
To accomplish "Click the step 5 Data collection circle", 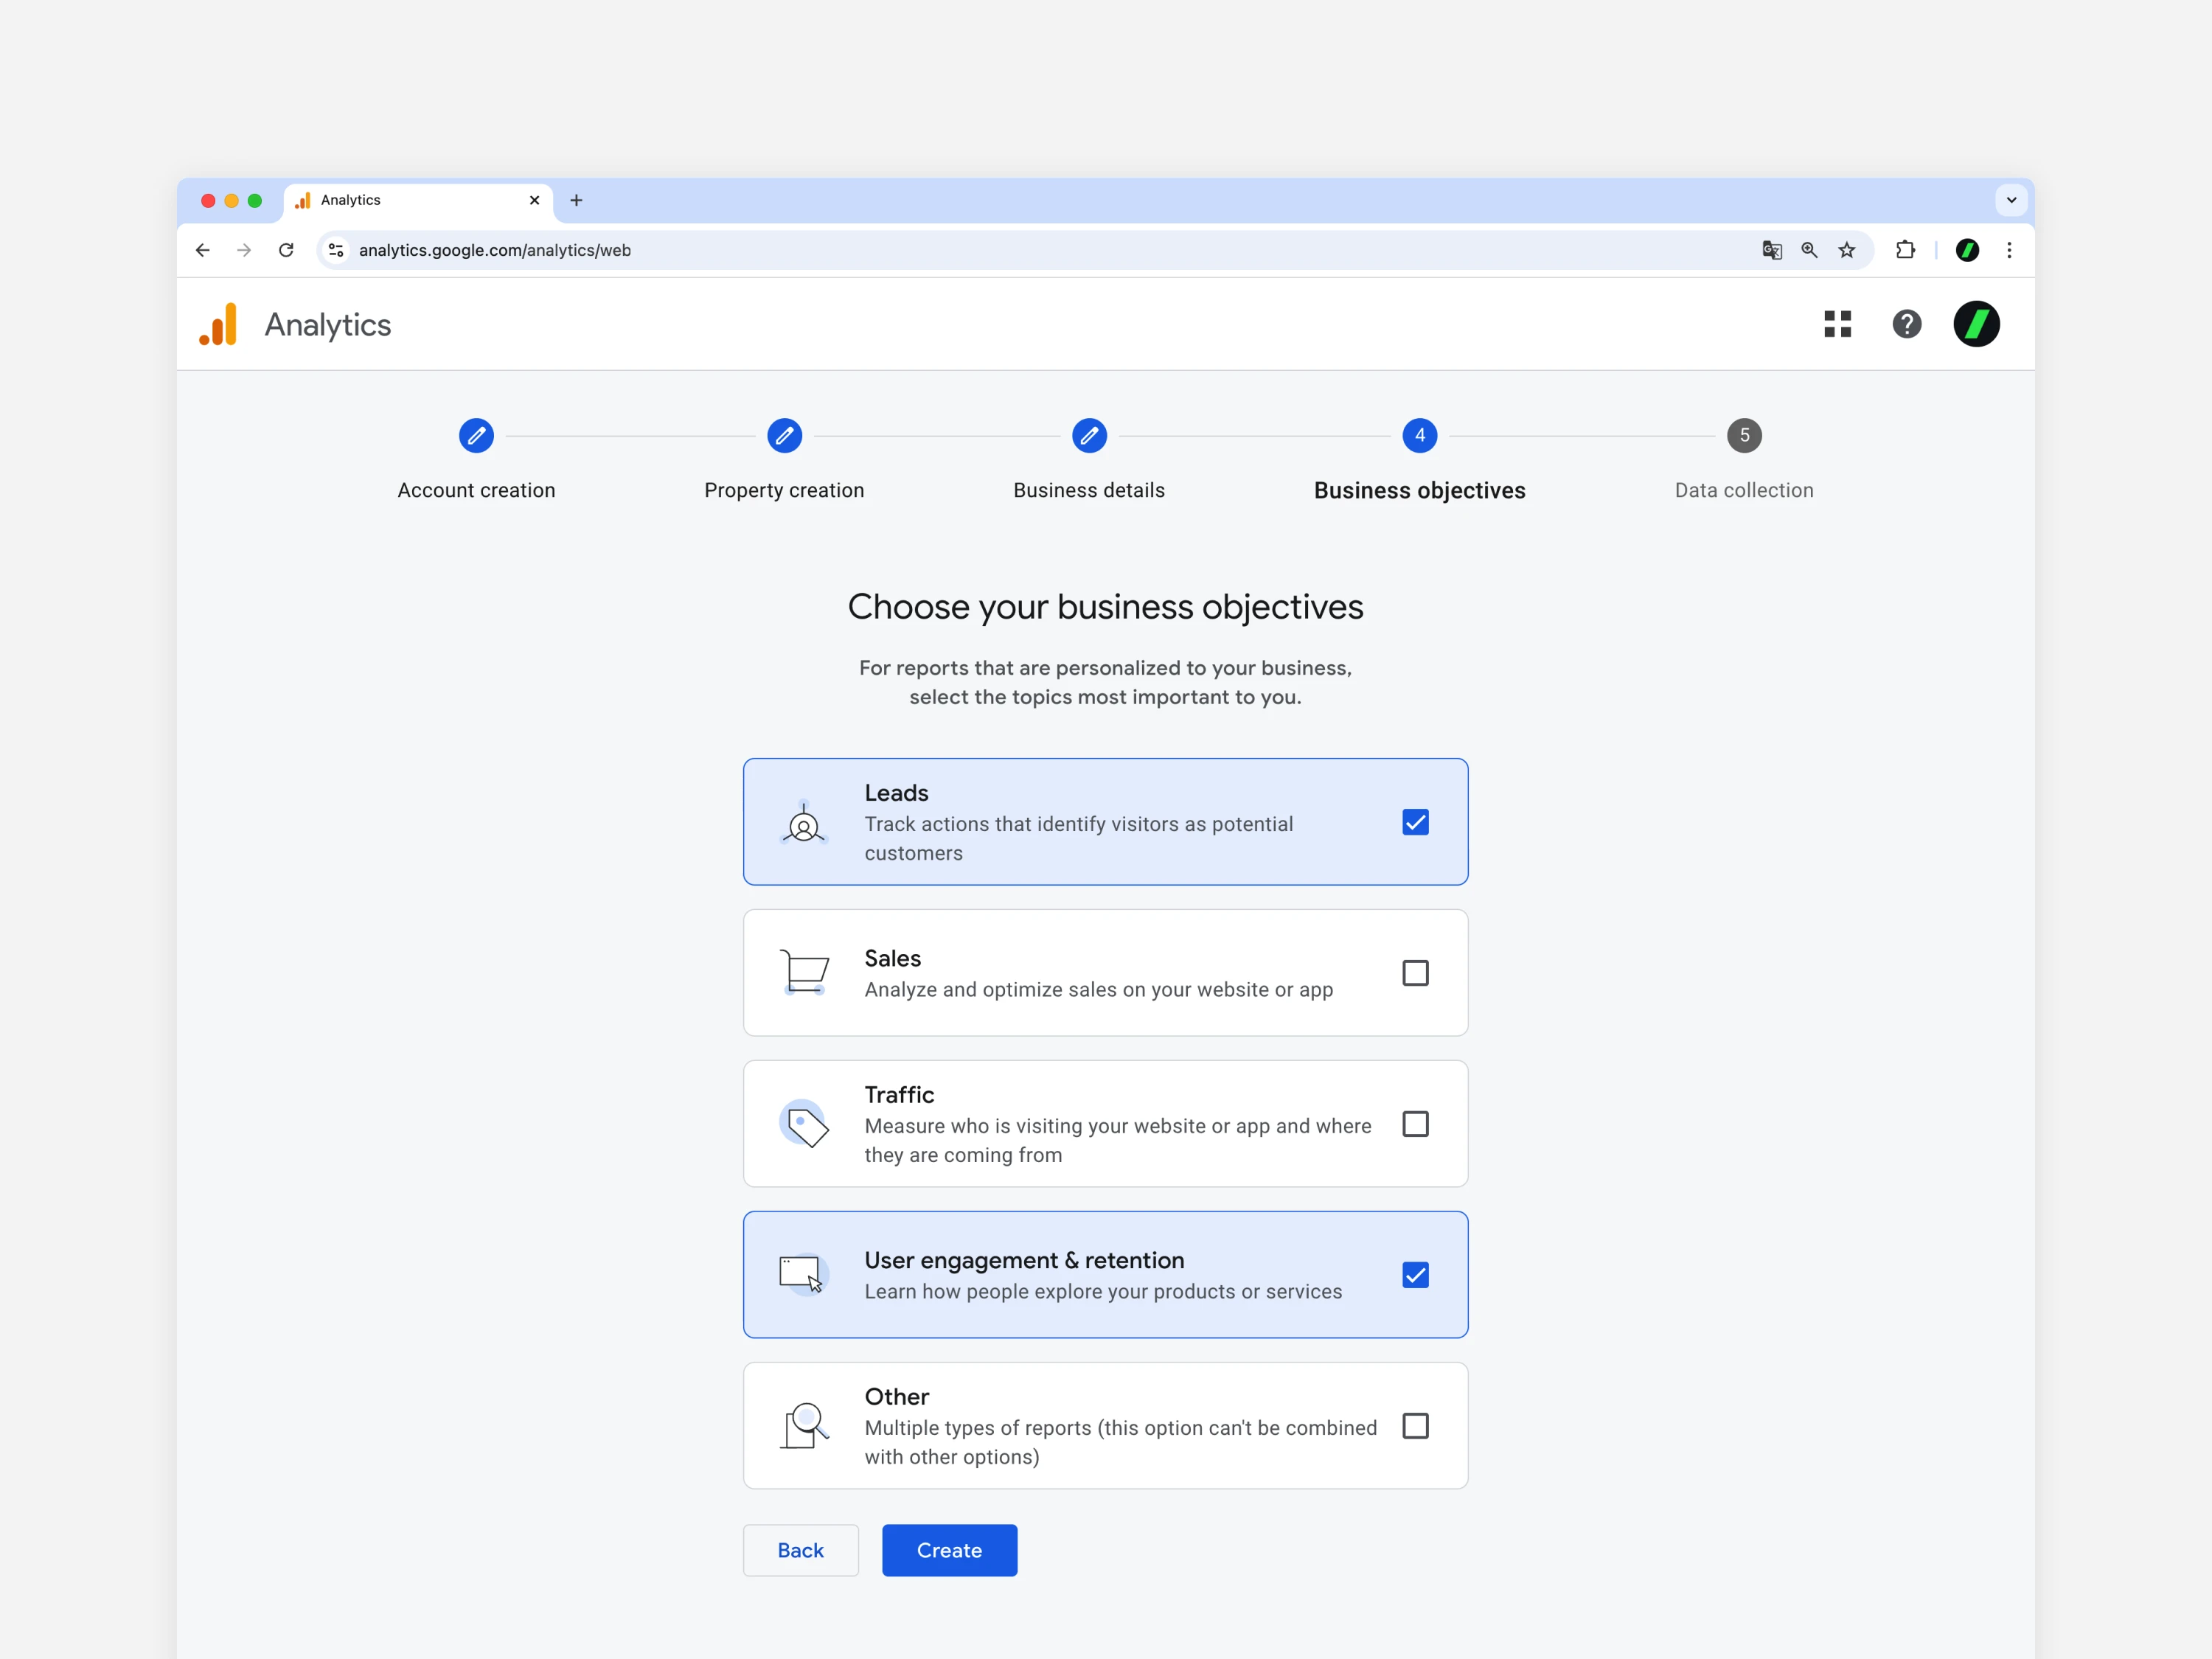I will point(1744,435).
